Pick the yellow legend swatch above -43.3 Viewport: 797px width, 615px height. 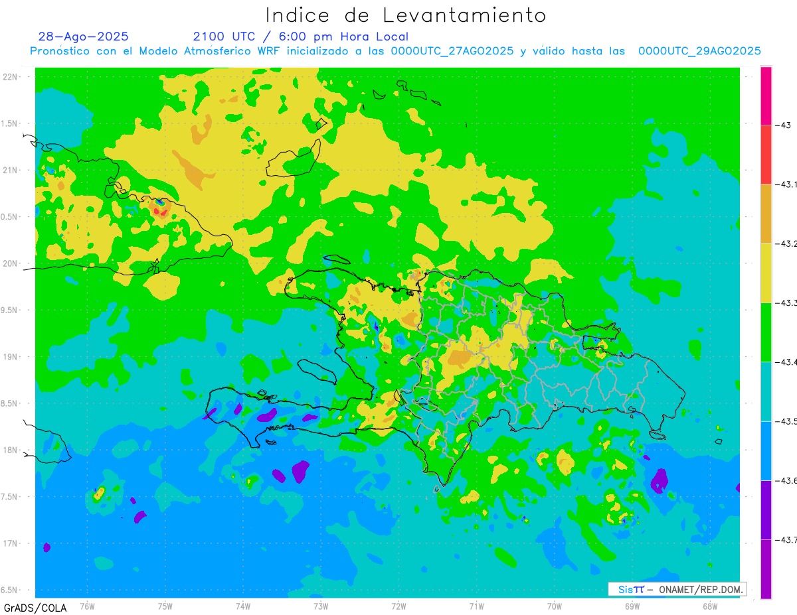point(766,273)
